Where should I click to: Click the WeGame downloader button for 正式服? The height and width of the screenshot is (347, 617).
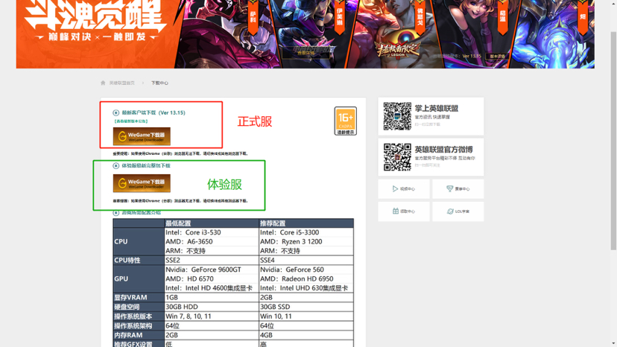click(x=142, y=136)
